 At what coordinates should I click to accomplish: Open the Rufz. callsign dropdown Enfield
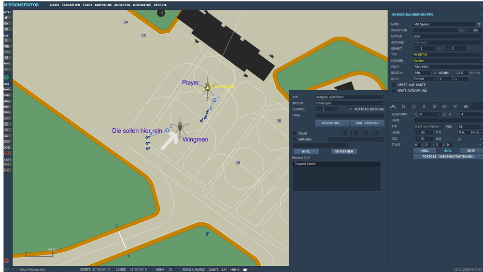425,79
